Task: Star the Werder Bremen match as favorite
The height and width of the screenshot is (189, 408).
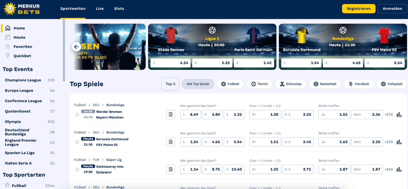Action: pyautogui.click(x=77, y=115)
